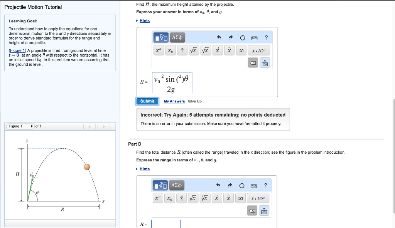The image size is (395, 228).
Task: Click the redo icon in the equation toolbar
Action: tap(230, 37)
